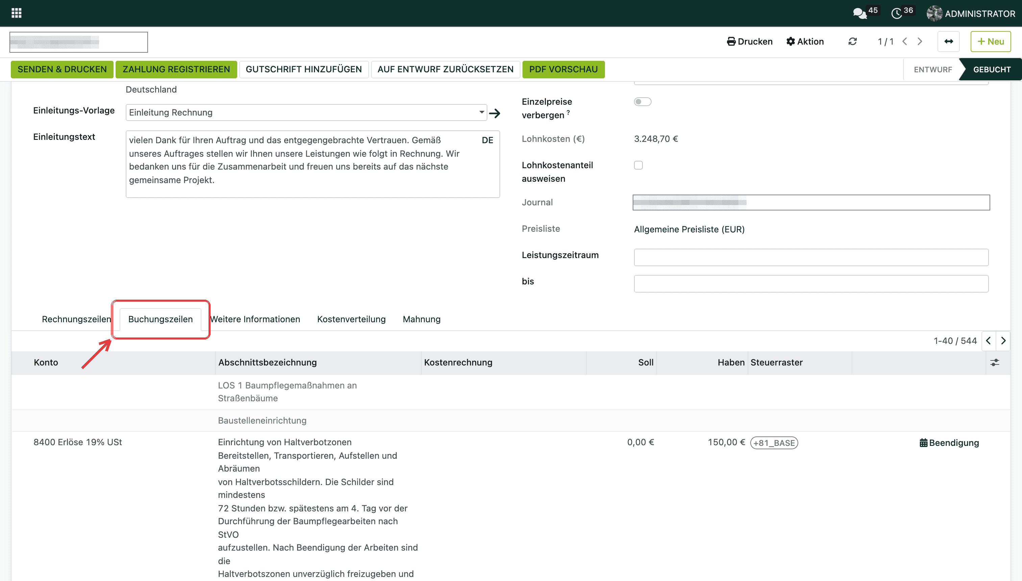Expand the Einleitungs-Vorlage dropdown
1022x581 pixels.
[x=482, y=112]
